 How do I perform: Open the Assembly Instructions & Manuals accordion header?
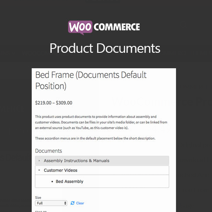coord(102,161)
